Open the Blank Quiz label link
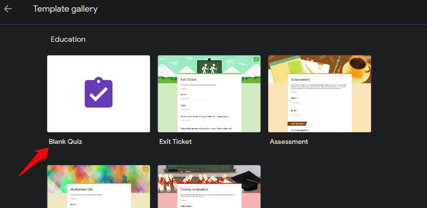 (x=65, y=141)
